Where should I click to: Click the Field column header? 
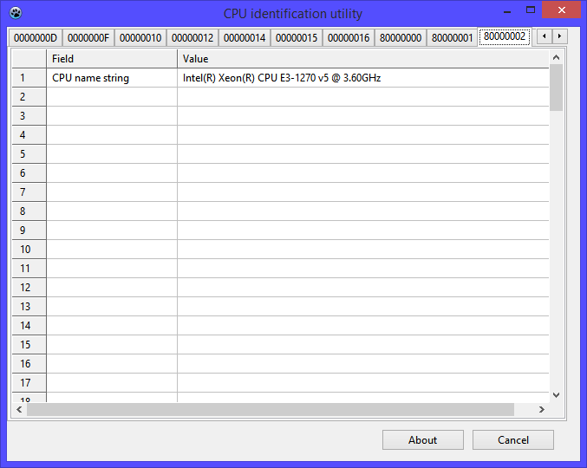[112, 59]
